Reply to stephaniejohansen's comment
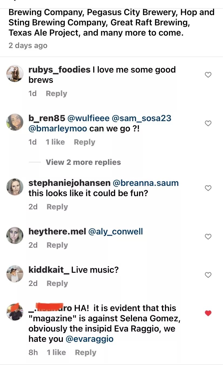 (57, 207)
